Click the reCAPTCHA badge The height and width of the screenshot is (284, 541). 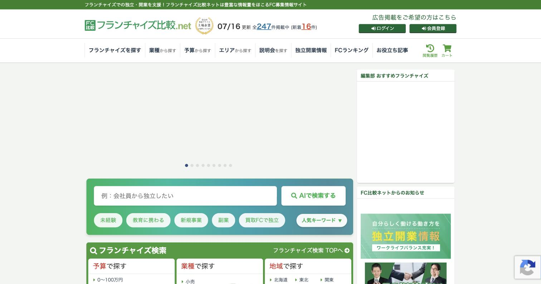527,268
